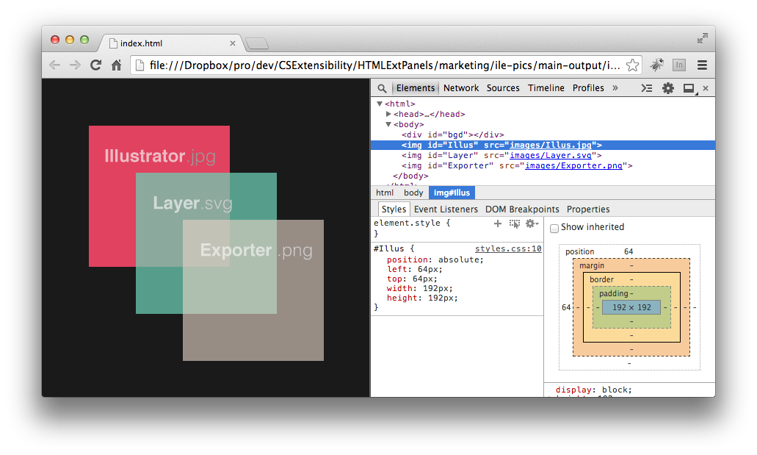Go back with the browser back arrow
This screenshot has height=455, width=757.
[54, 65]
